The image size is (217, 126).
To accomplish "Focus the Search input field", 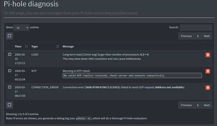I will [x=196, y=28].
